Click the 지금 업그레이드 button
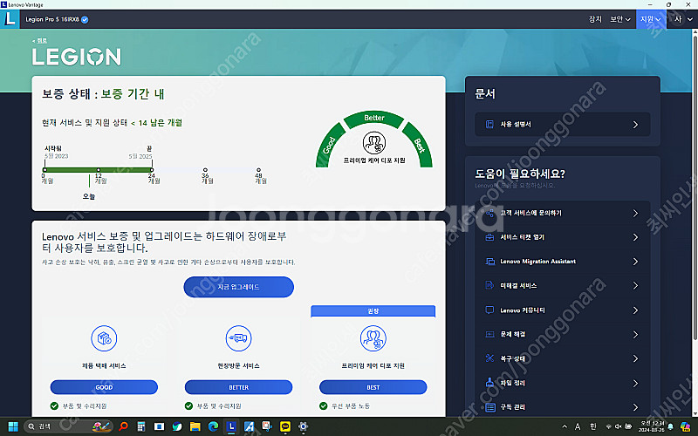This screenshot has height=436, width=698. pos(238,287)
